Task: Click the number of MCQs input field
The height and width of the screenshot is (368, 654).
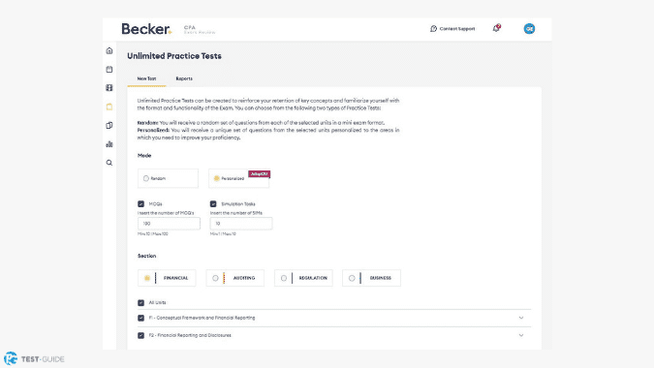Action: coord(169,224)
